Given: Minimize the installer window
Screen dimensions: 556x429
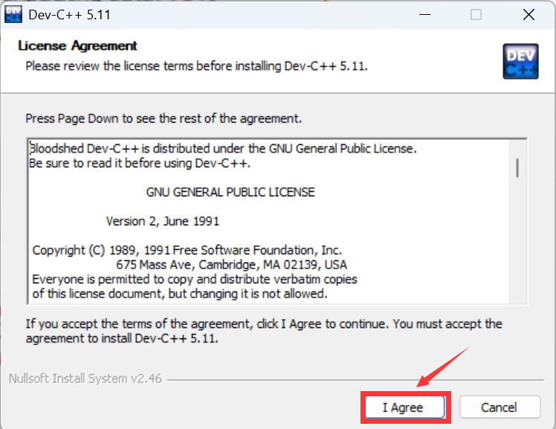Looking at the screenshot, I should tap(424, 15).
